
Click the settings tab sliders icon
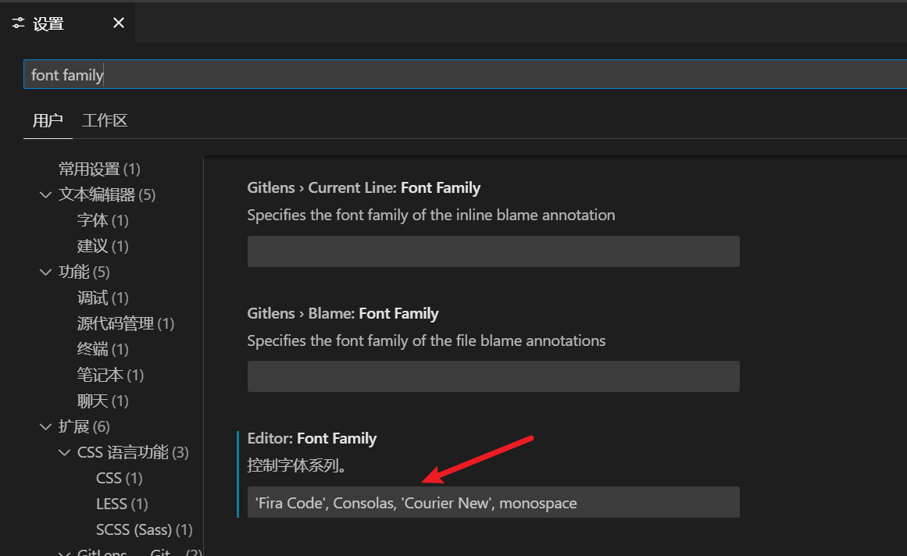click(19, 23)
